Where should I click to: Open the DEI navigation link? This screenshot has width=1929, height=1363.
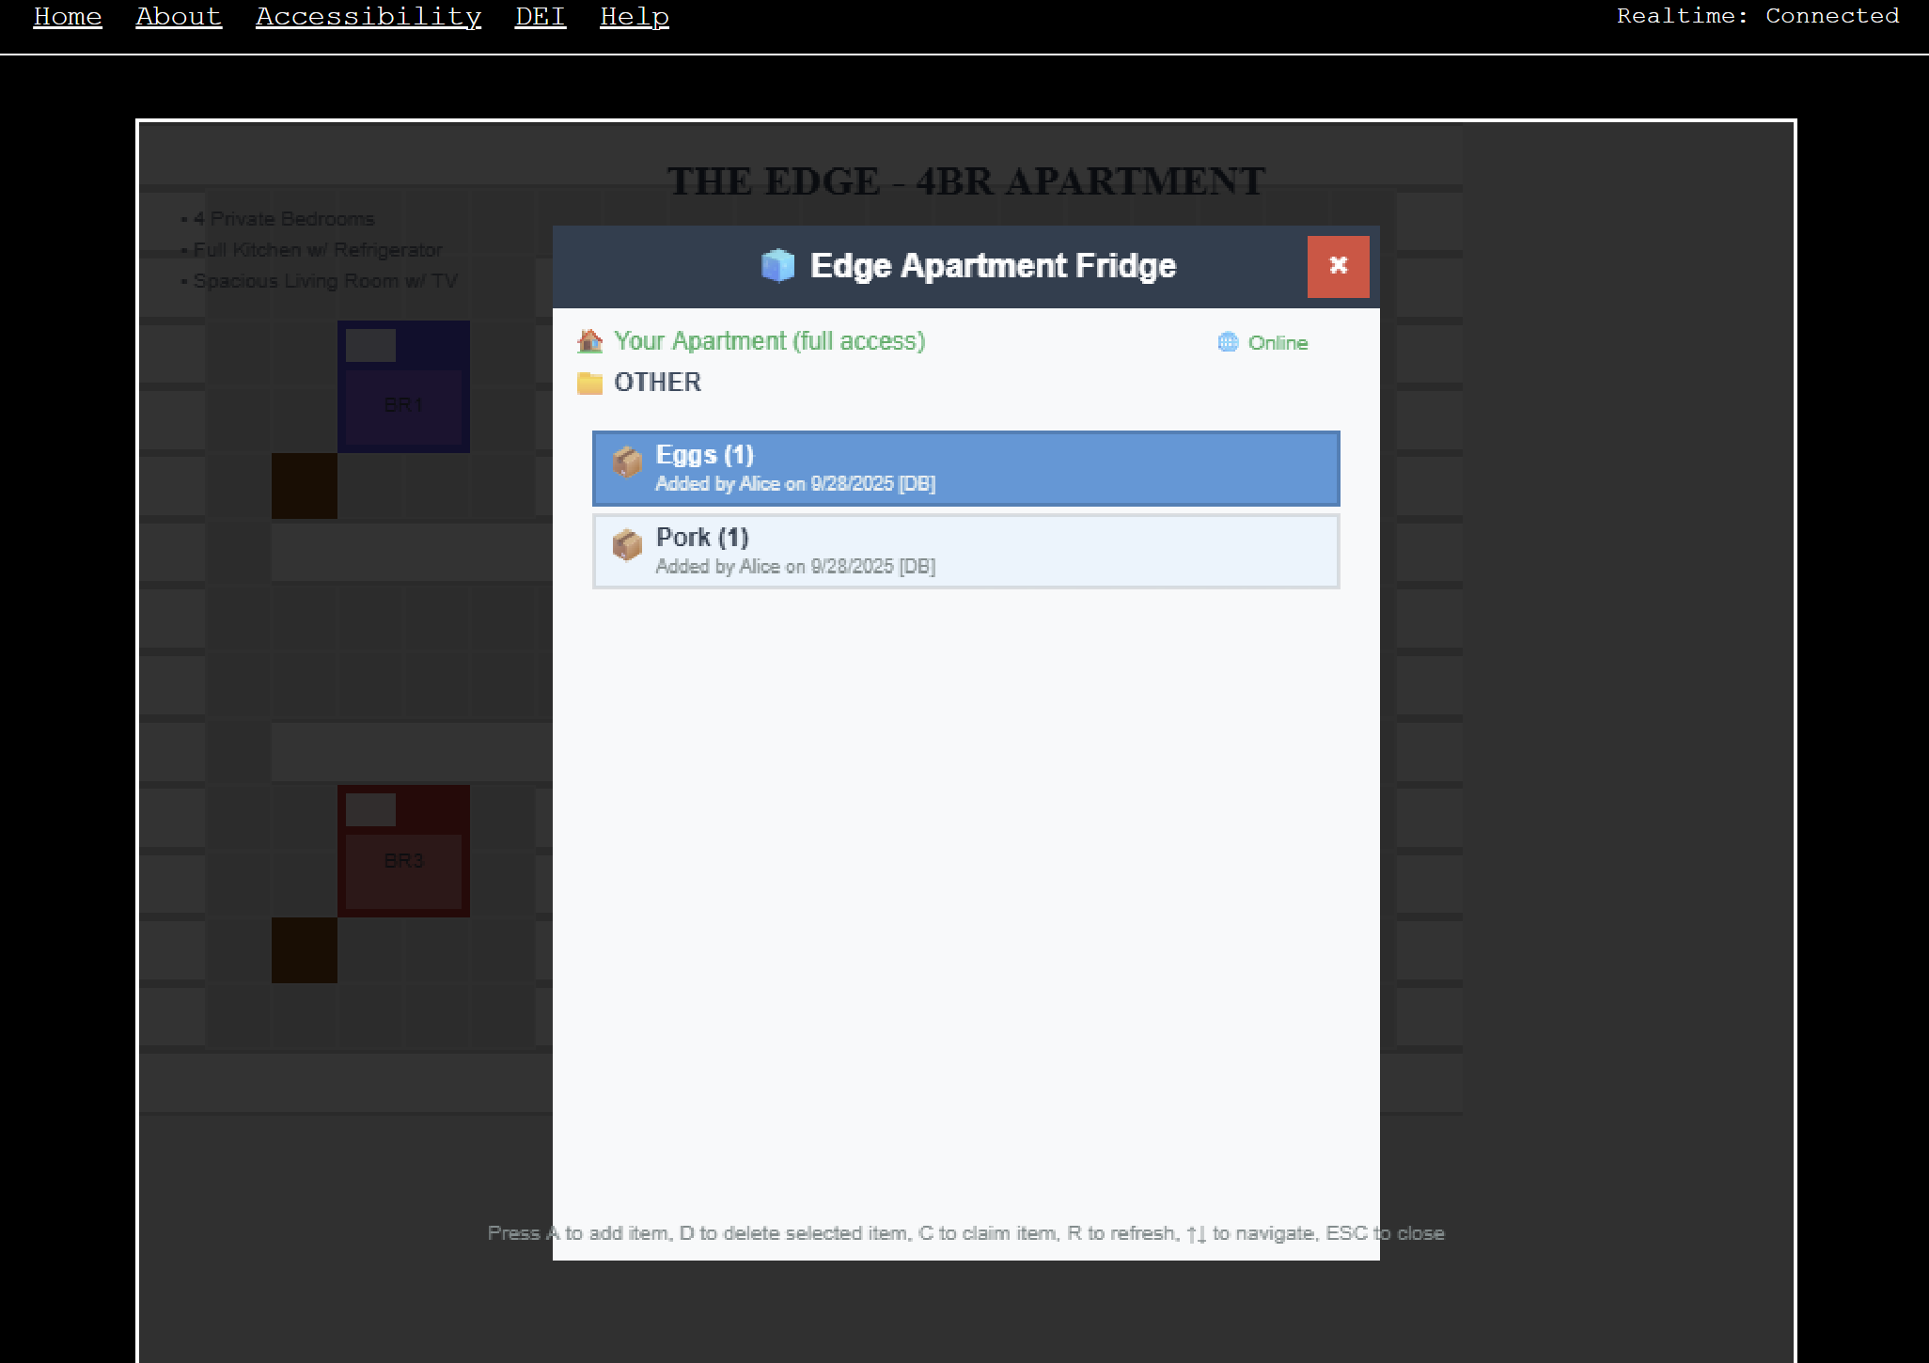tap(541, 17)
